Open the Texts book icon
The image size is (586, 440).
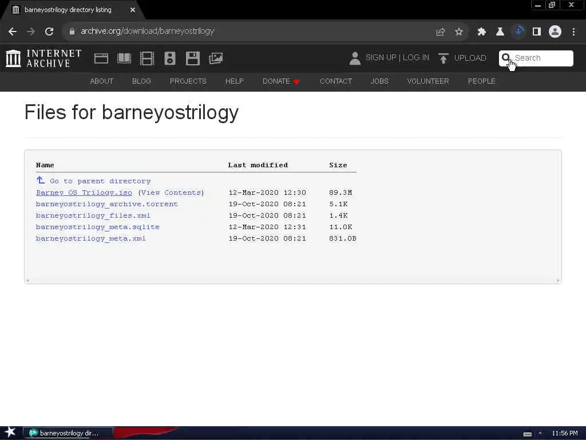124,58
